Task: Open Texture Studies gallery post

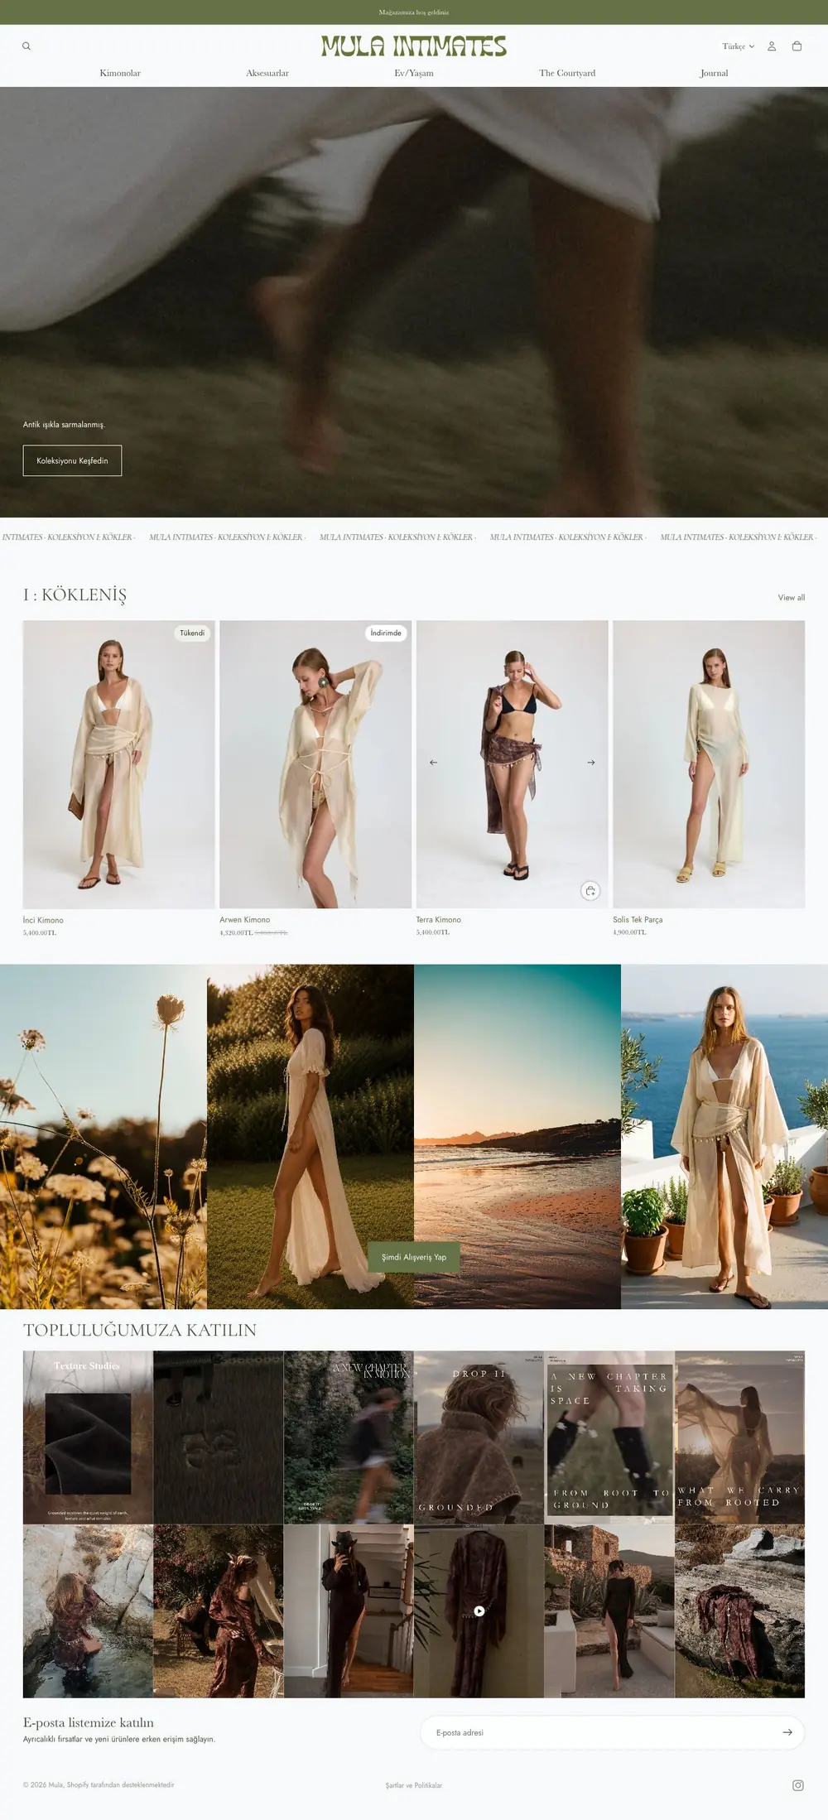Action: 88,1437
